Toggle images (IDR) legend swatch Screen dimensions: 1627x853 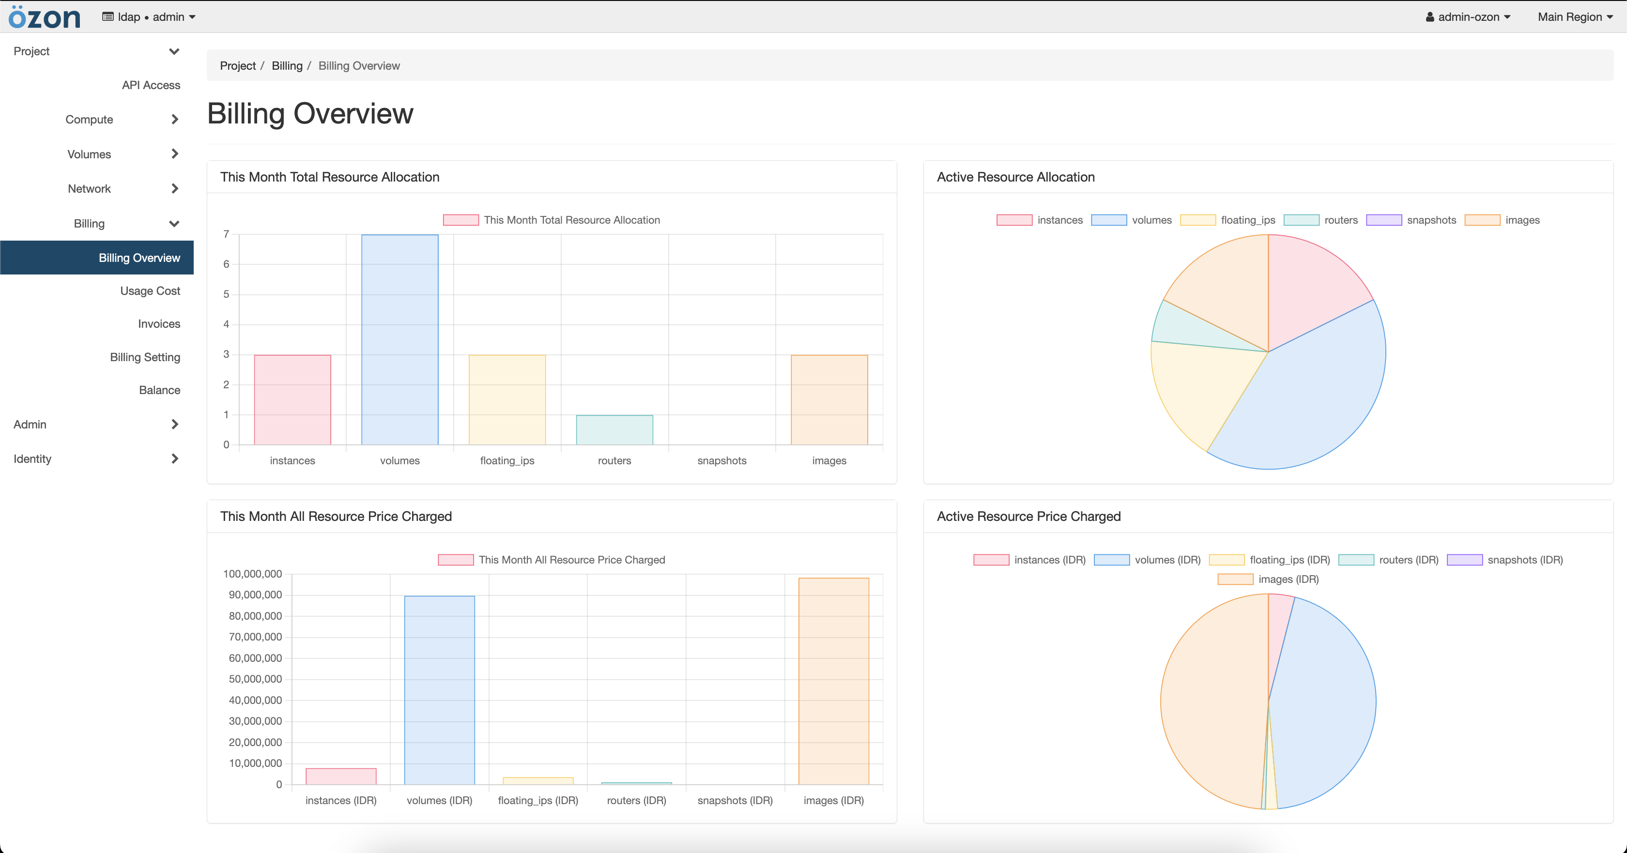point(1235,579)
